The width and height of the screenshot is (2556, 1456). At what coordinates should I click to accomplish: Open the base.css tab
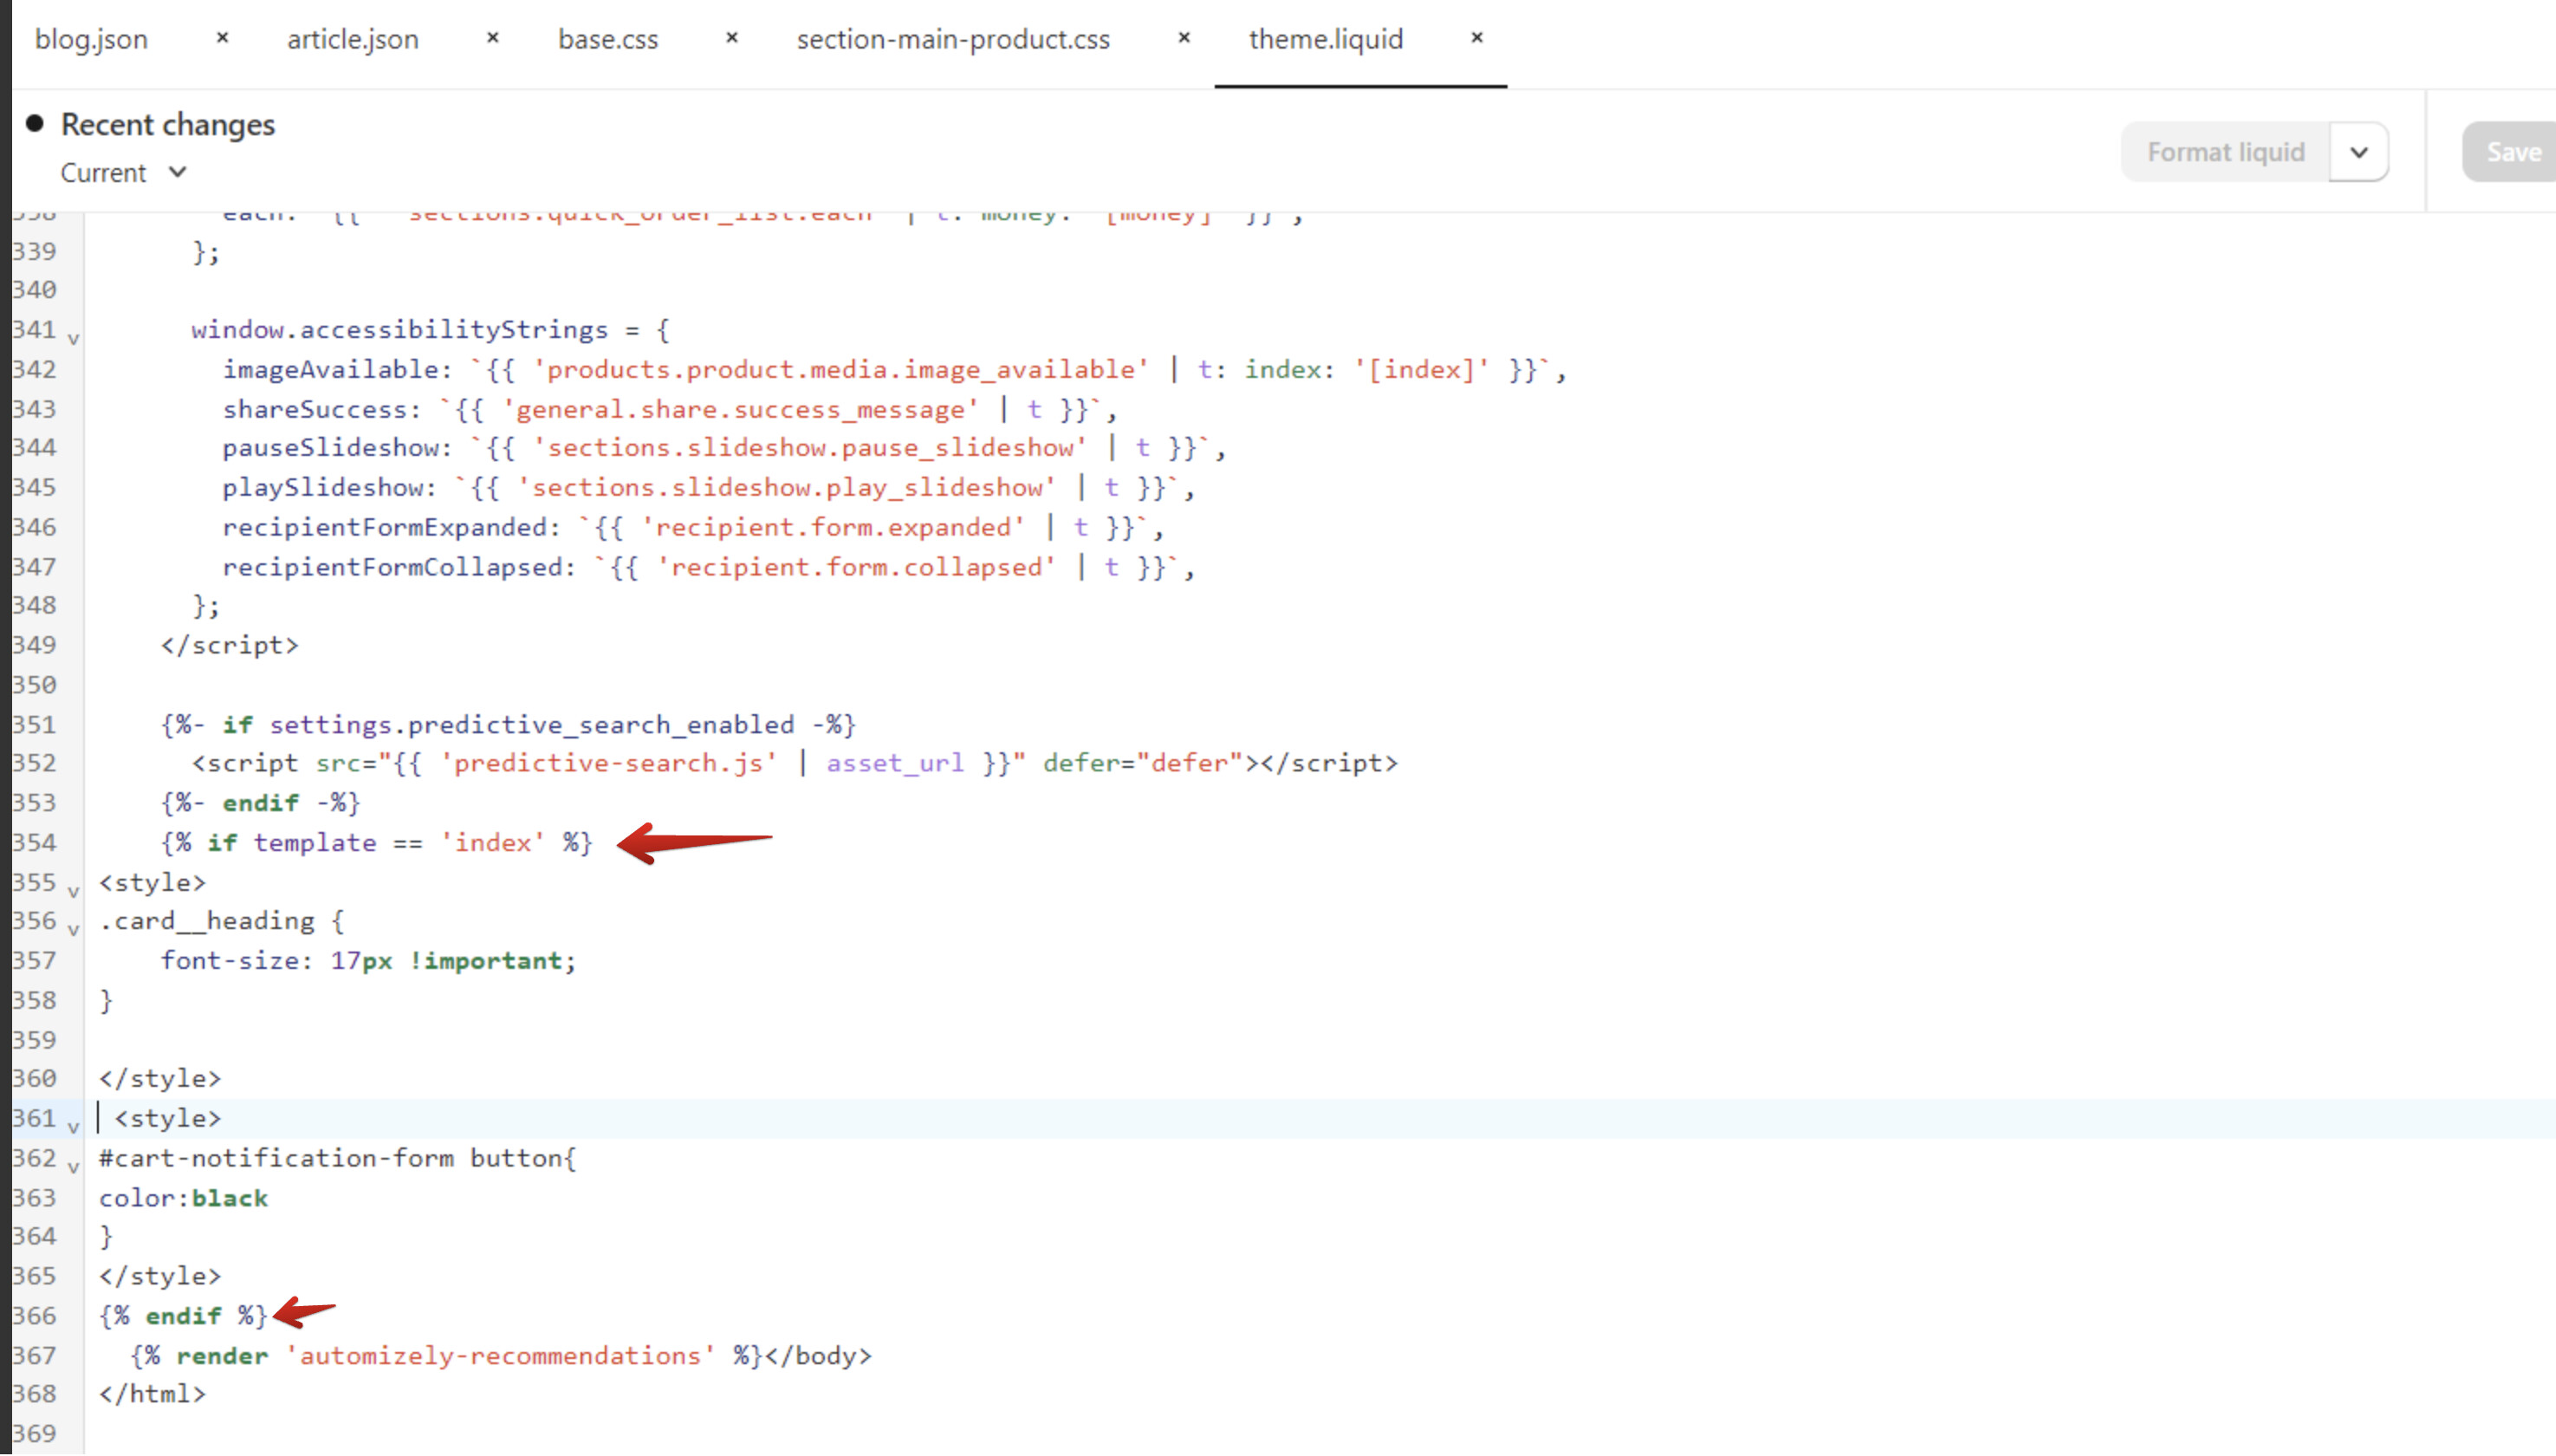(607, 39)
